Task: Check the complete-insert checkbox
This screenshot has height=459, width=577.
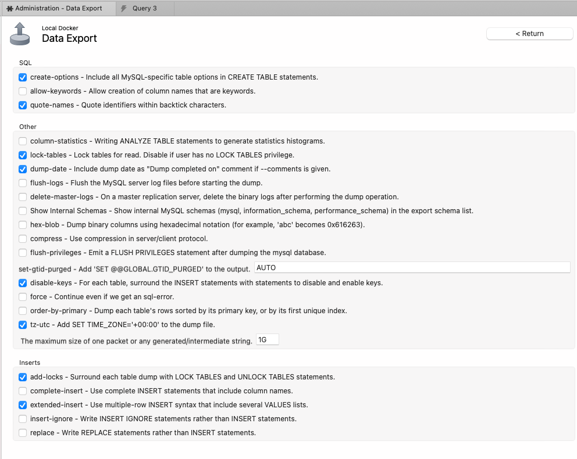Action: [x=23, y=391]
